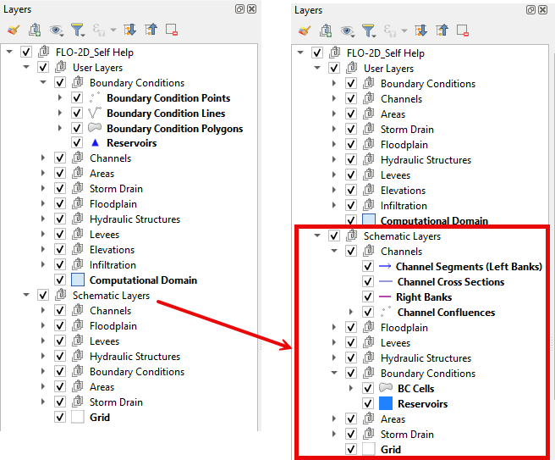Expand the BC Cells layer entry

(352, 389)
